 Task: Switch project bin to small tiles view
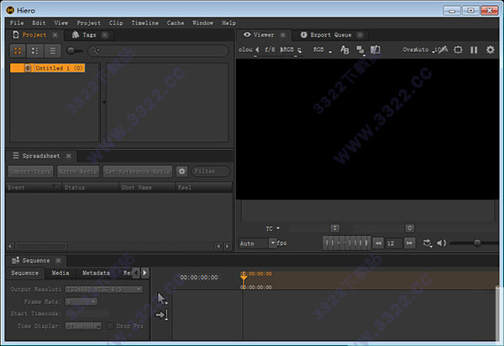(x=35, y=50)
